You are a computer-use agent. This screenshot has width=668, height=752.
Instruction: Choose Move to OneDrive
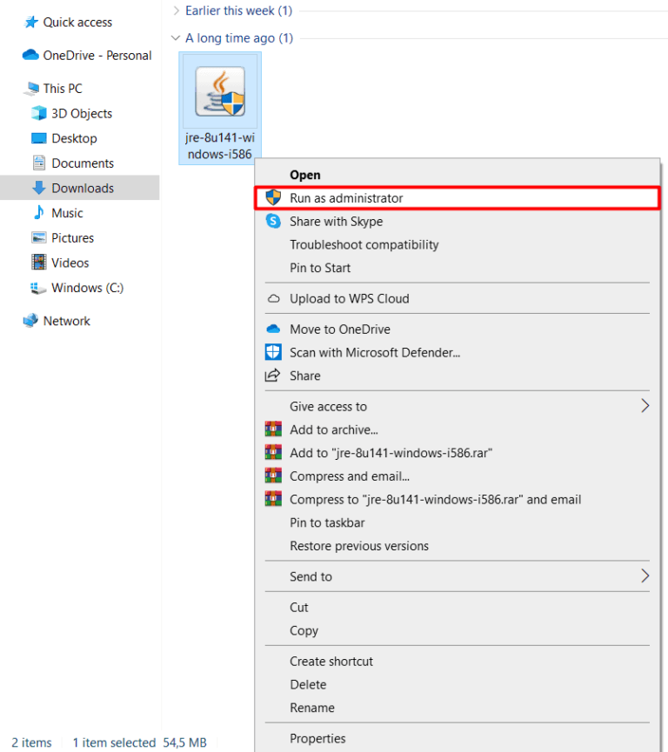tap(457, 329)
